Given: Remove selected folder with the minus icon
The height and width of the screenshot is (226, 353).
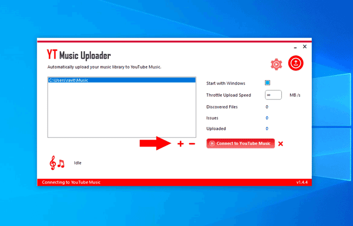Looking at the screenshot, I should click(x=192, y=144).
